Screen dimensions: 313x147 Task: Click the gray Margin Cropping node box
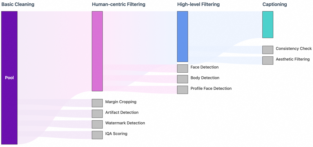pyautogui.click(x=97, y=103)
